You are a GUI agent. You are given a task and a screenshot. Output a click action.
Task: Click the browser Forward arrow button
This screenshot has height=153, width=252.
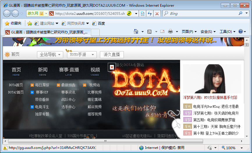pos(15,13)
